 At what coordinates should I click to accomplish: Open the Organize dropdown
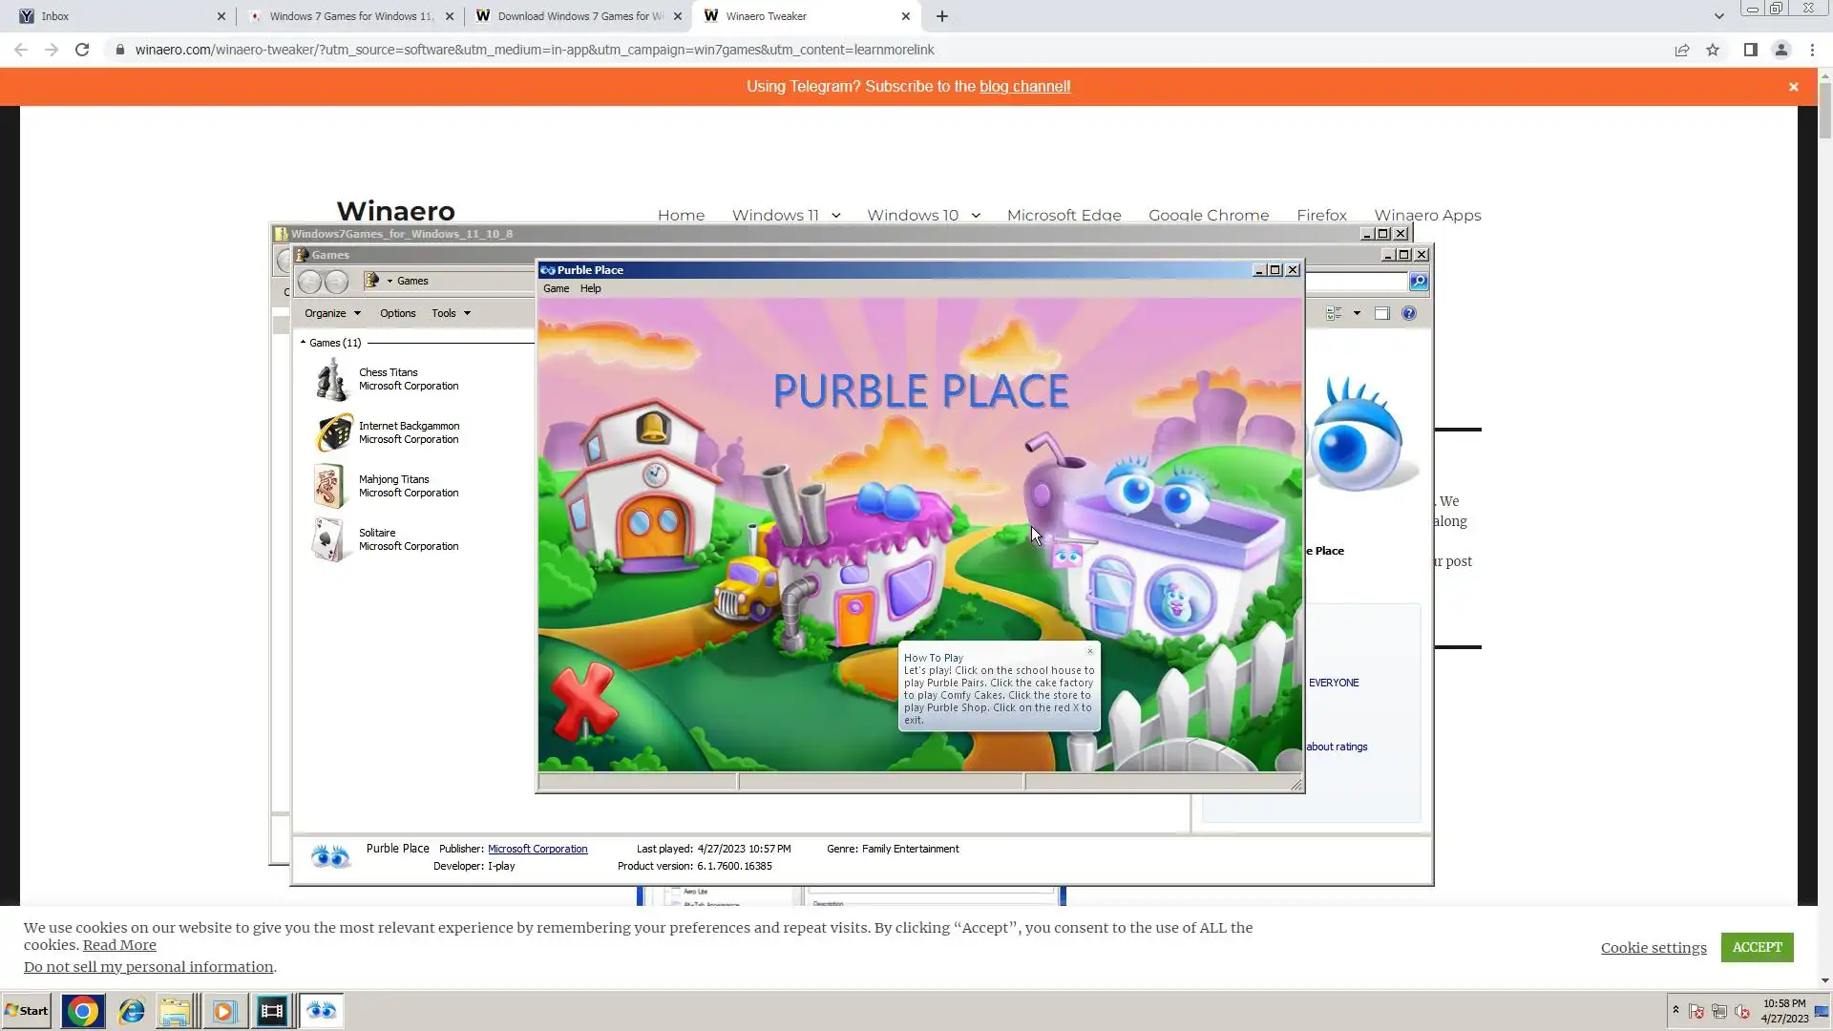coord(332,313)
